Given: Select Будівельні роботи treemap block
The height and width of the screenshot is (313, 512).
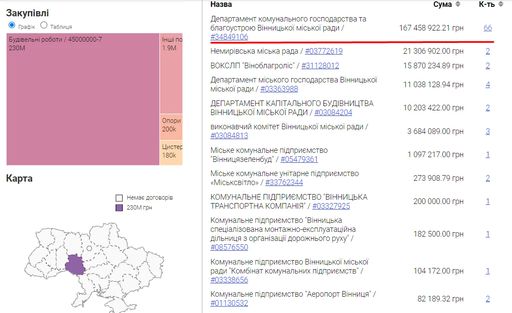Looking at the screenshot, I should (83, 99).
